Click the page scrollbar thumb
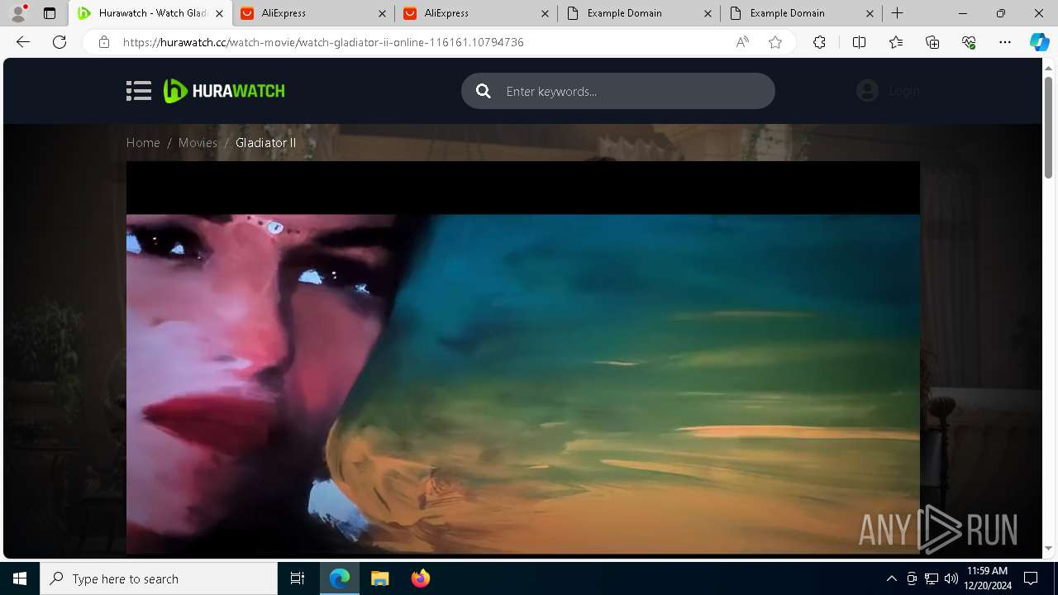 pyautogui.click(x=1048, y=126)
